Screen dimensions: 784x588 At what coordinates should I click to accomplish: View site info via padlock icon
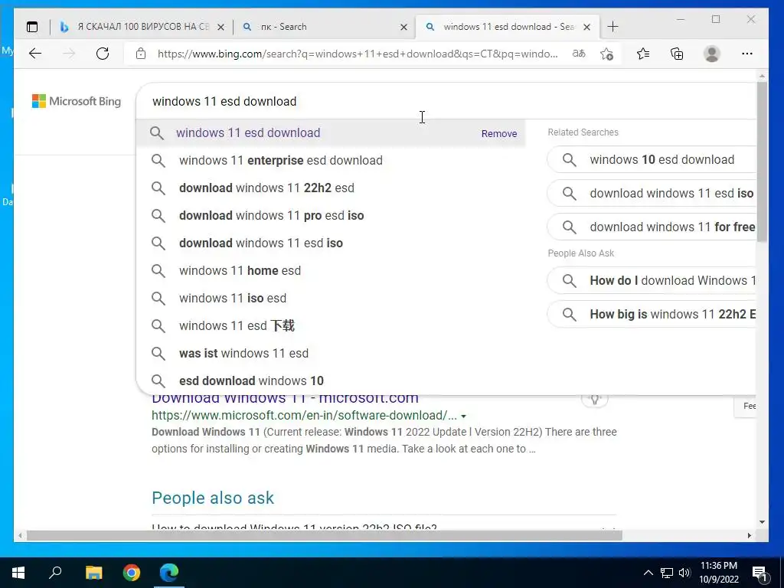coord(141,54)
